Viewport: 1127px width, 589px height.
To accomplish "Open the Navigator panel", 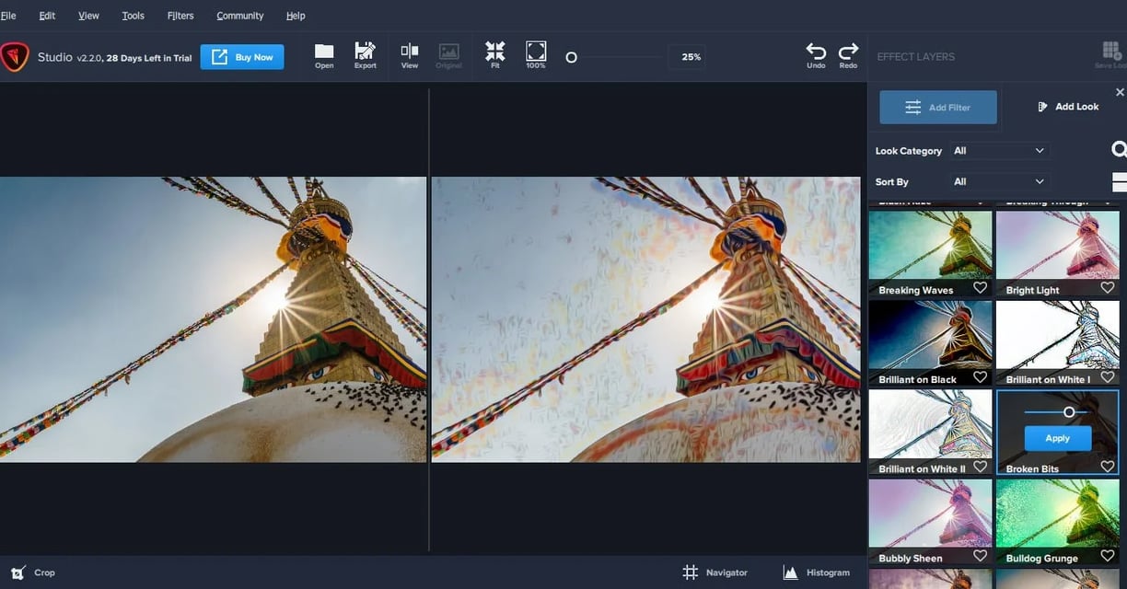I will click(x=715, y=572).
